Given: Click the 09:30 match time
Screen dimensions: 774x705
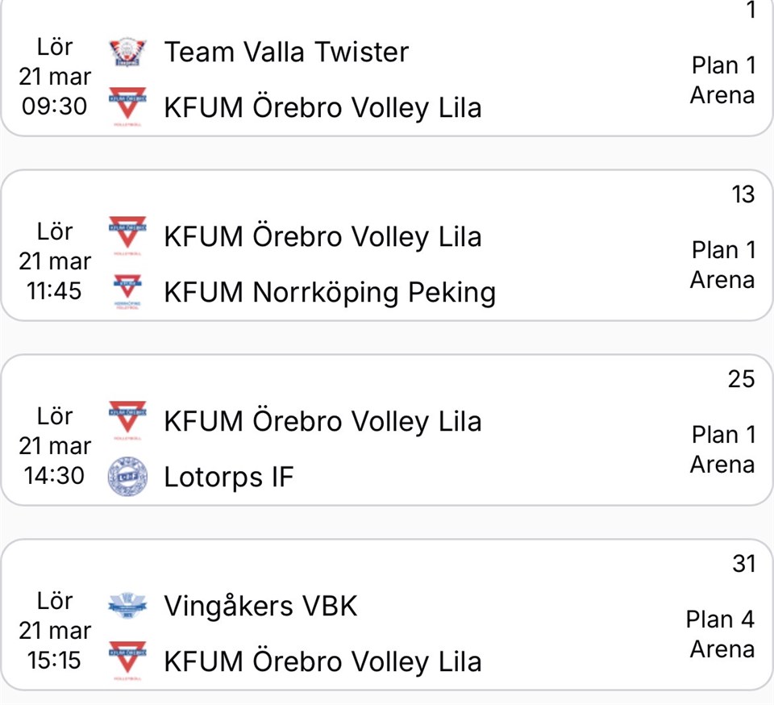Looking at the screenshot, I should tap(55, 106).
